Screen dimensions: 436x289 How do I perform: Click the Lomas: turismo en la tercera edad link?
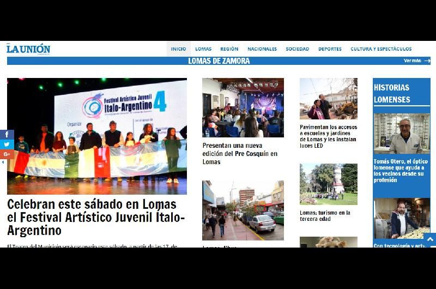(325, 216)
